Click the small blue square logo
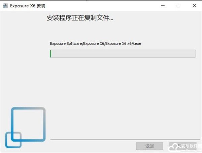Viewport: 202px width, 153px height. pyautogui.click(x=13, y=140)
